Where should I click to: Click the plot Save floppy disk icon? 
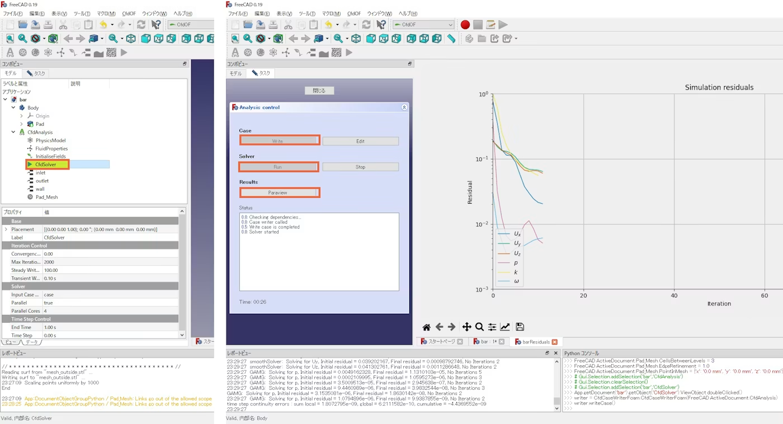(x=520, y=327)
